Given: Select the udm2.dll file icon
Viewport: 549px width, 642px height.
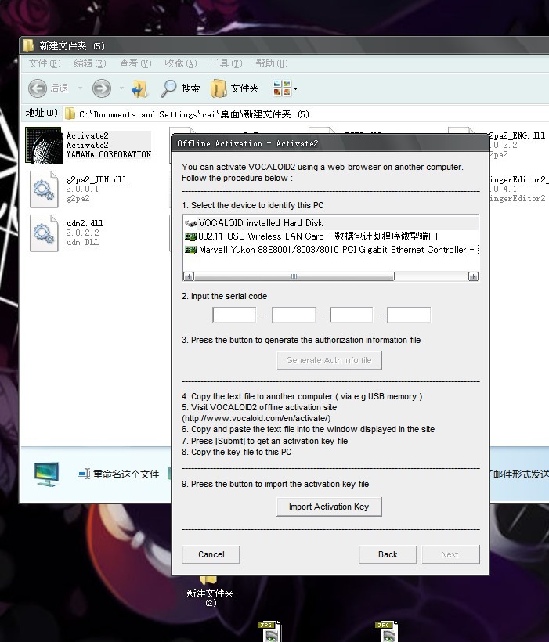Looking at the screenshot, I should (x=43, y=233).
